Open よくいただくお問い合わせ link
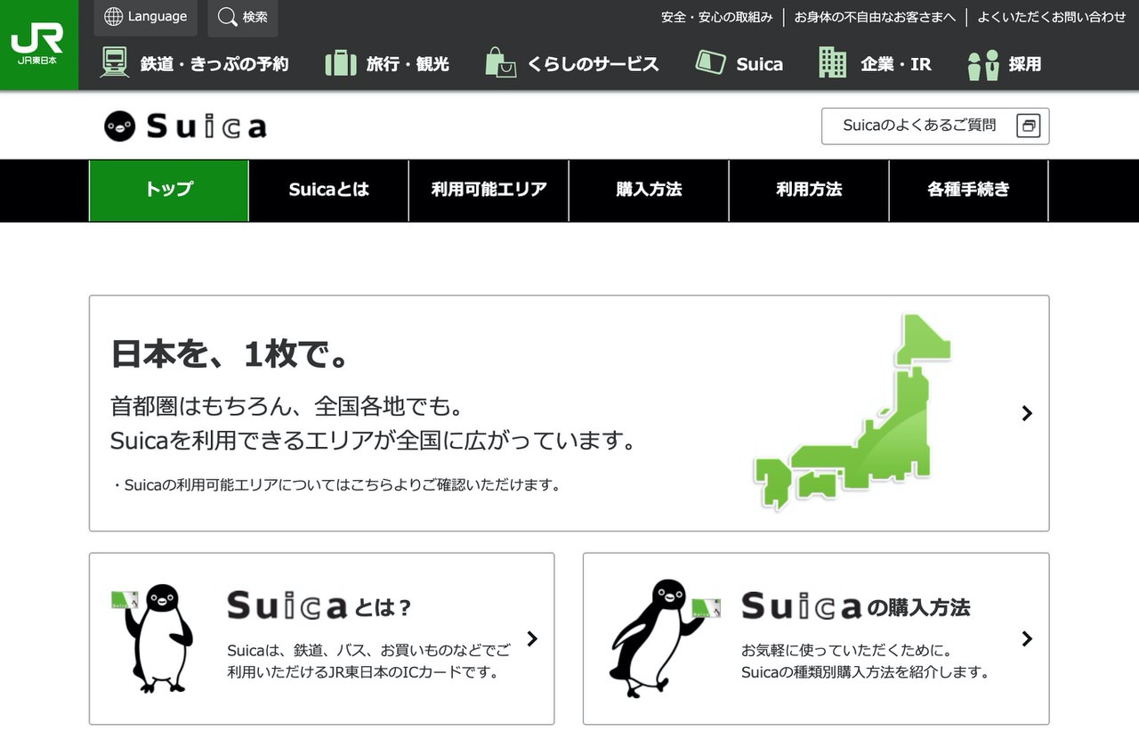 coord(1052,17)
